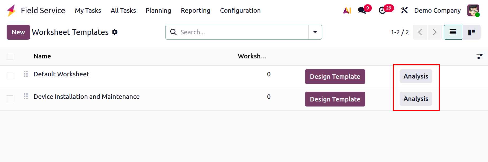The width and height of the screenshot is (488, 162).
Task: Click Analysis for Device Installation and Maintenance
Action: coord(416,99)
